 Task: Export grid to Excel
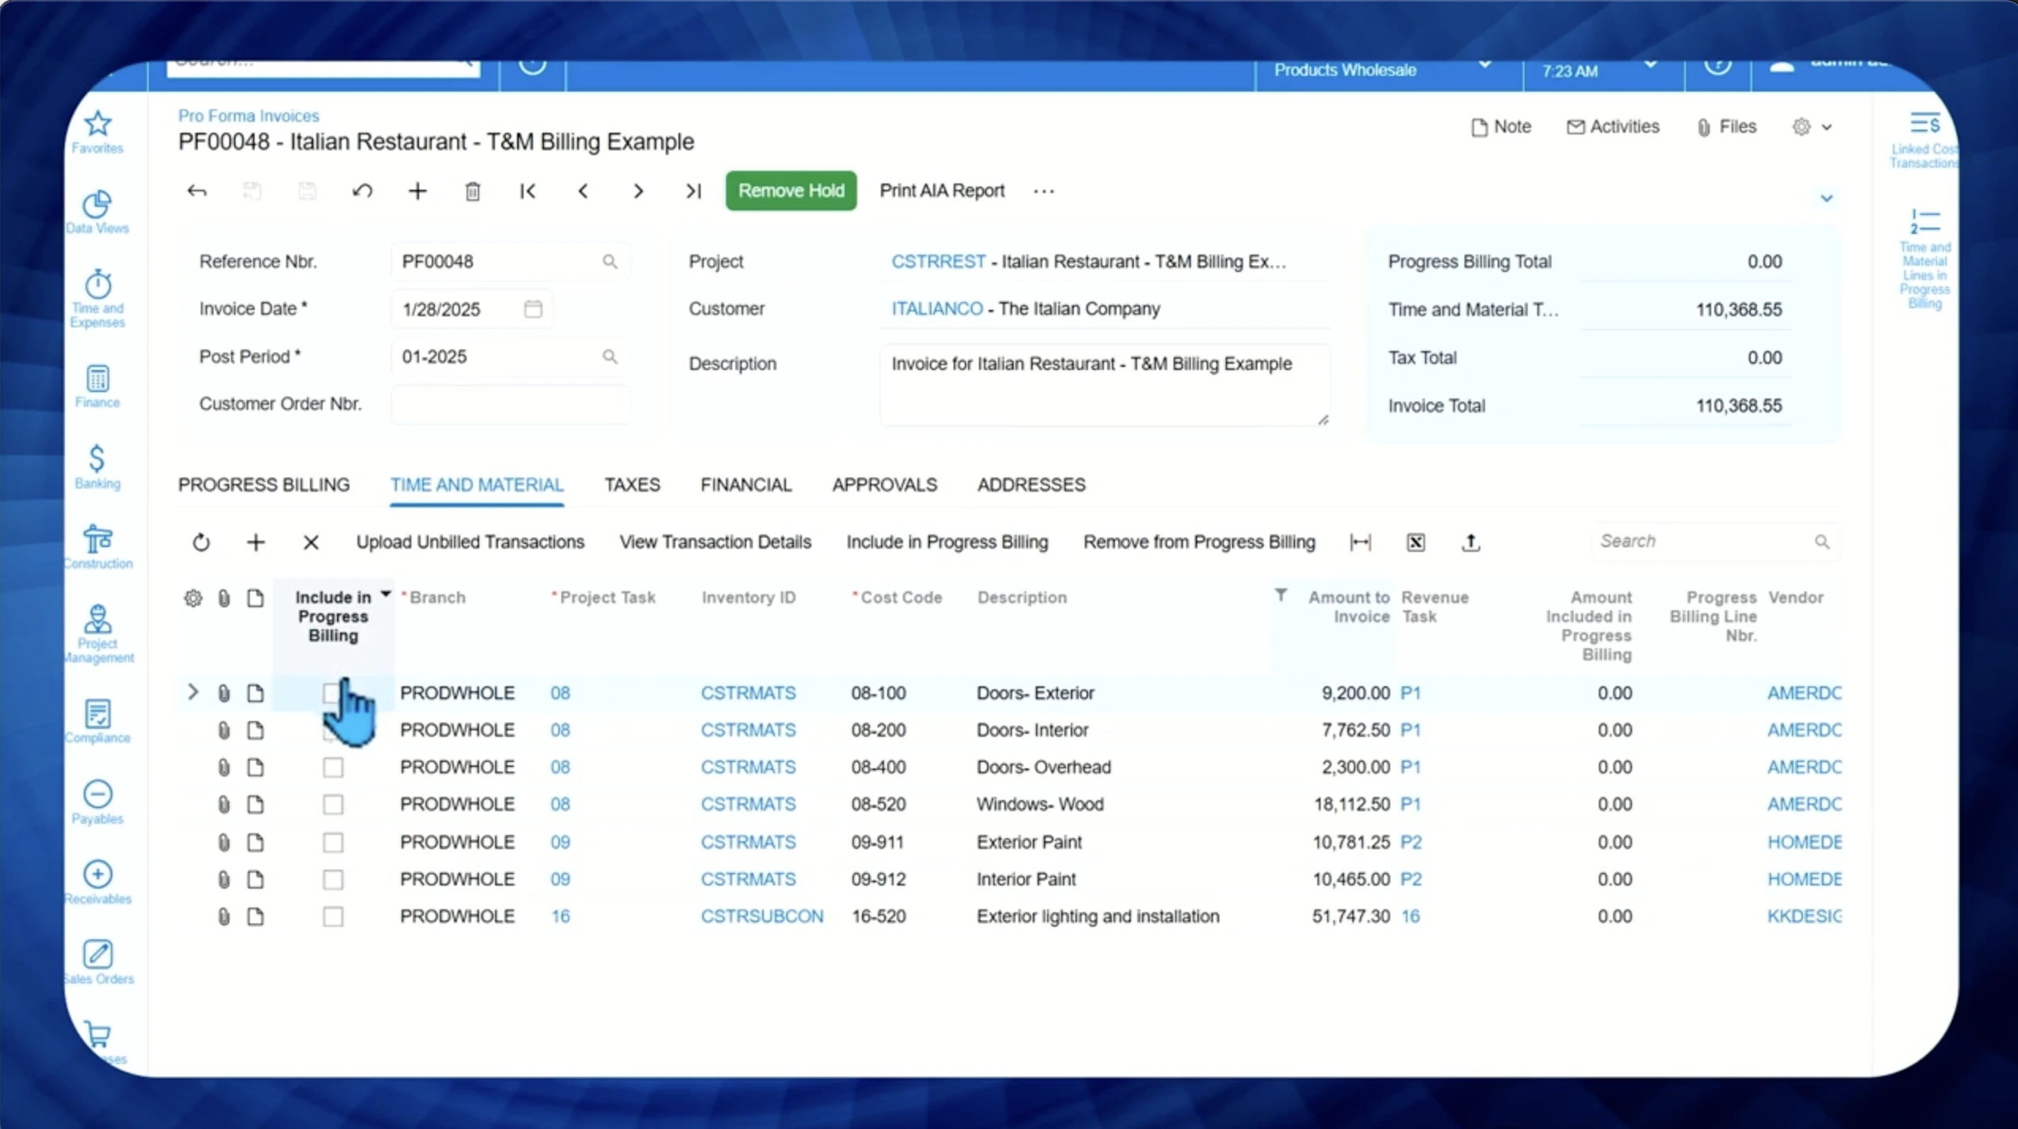(x=1415, y=542)
